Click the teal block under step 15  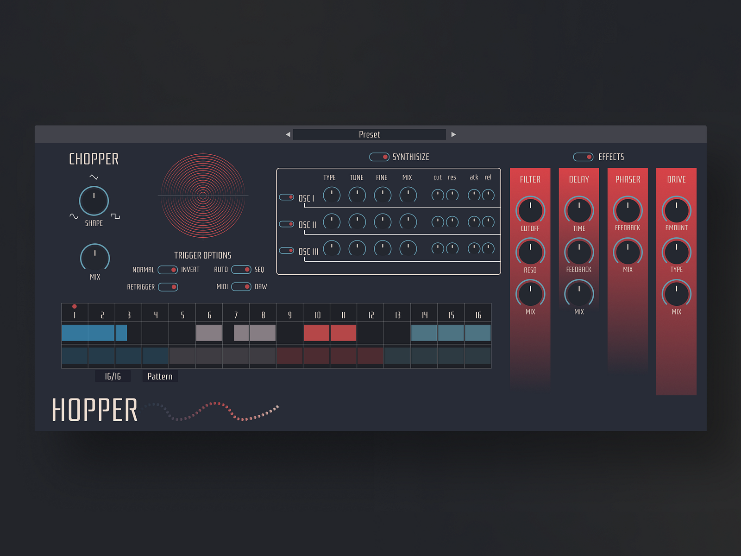451,333
